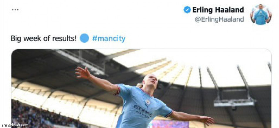Image resolution: width=279 pixels, height=128 pixels.
Task: Click the blue verified checkmark badge
Action: 187,10
